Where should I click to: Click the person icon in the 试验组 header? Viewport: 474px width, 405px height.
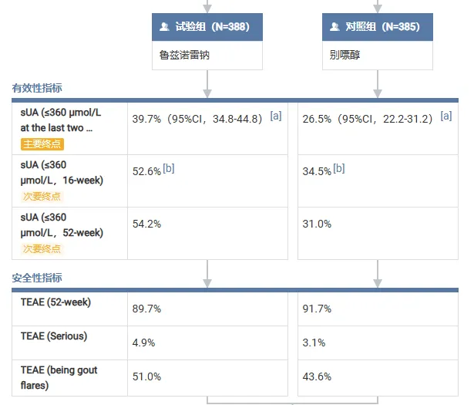tap(164, 26)
